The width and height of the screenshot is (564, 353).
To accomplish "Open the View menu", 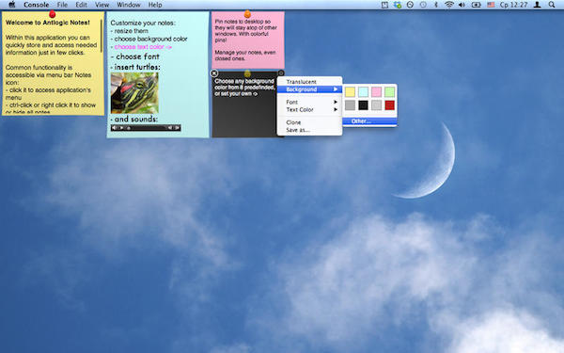I will [x=102, y=5].
